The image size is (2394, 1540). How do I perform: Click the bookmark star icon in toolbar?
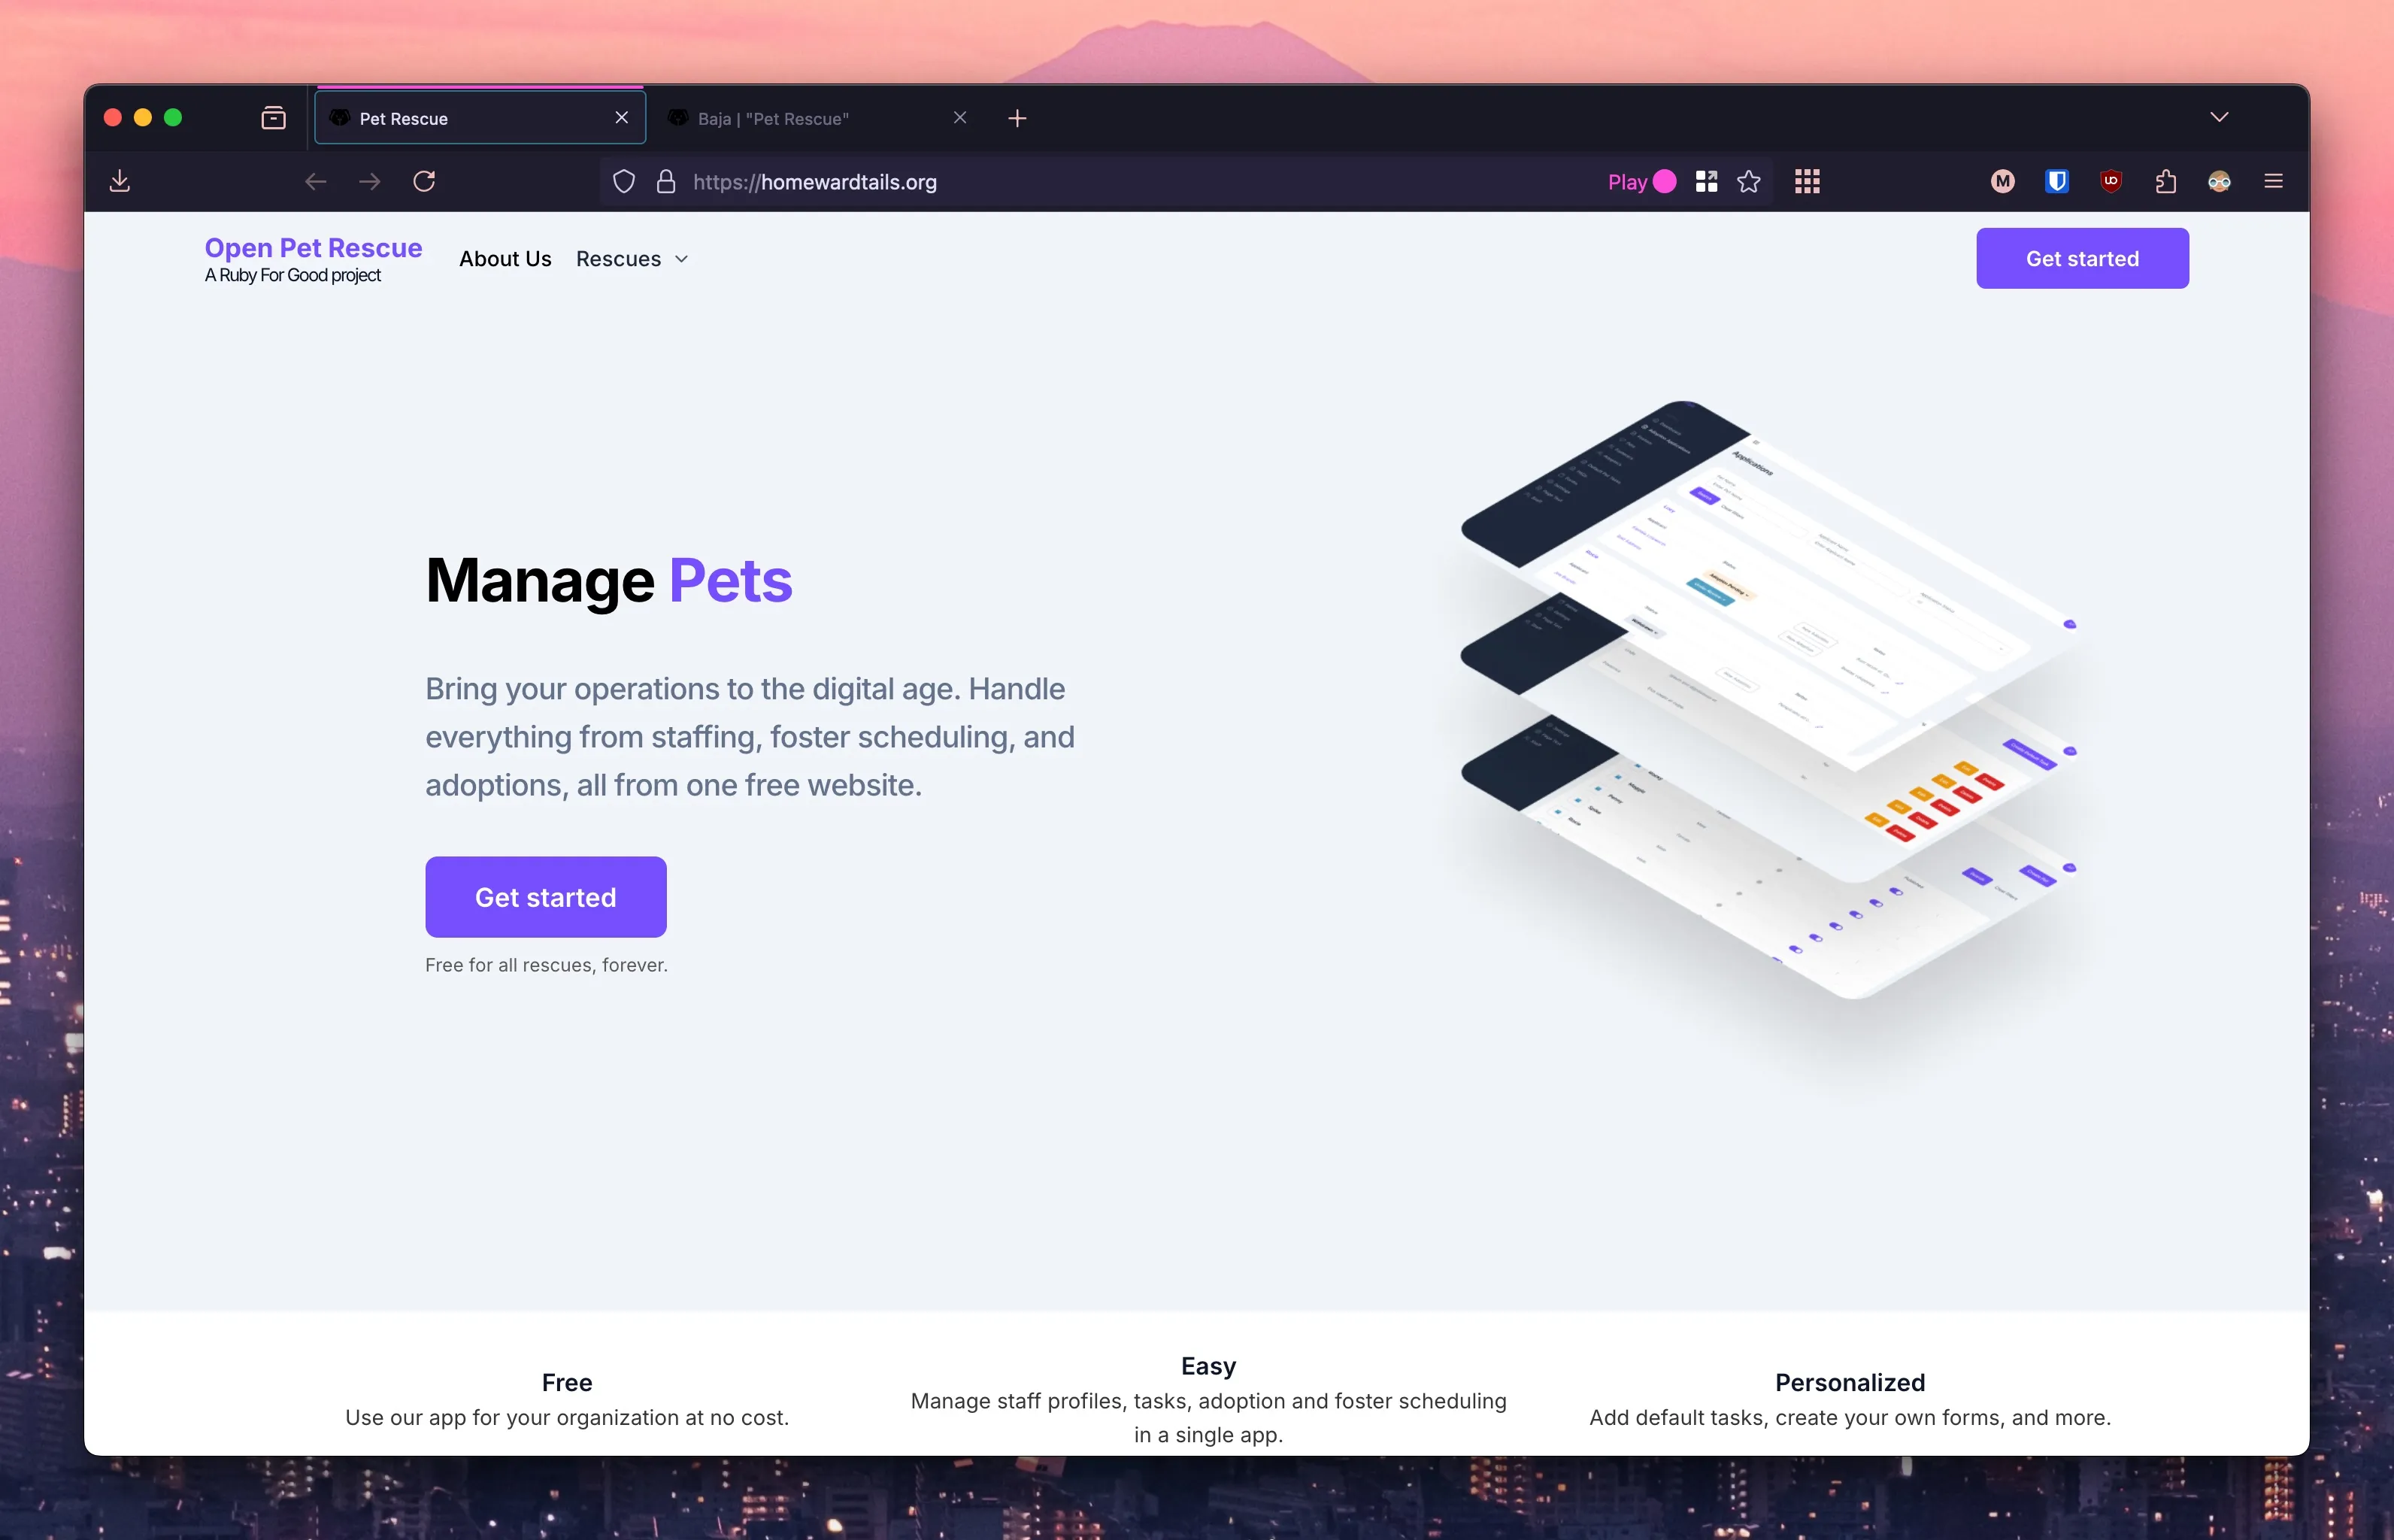[1750, 181]
